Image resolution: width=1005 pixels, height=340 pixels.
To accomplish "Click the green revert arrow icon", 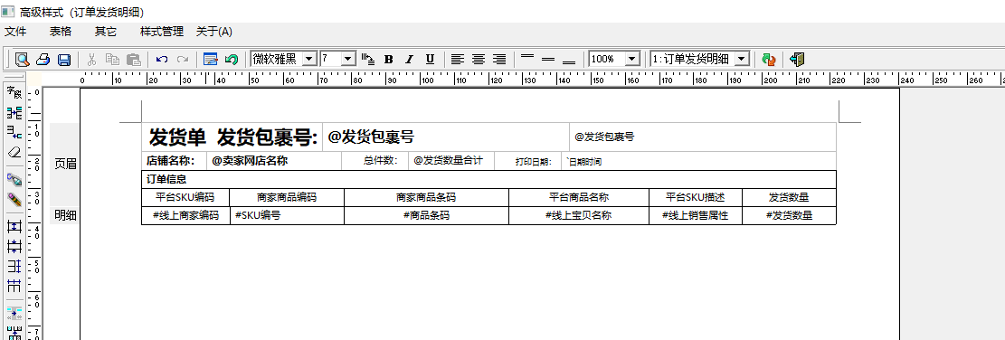I will tap(232, 60).
